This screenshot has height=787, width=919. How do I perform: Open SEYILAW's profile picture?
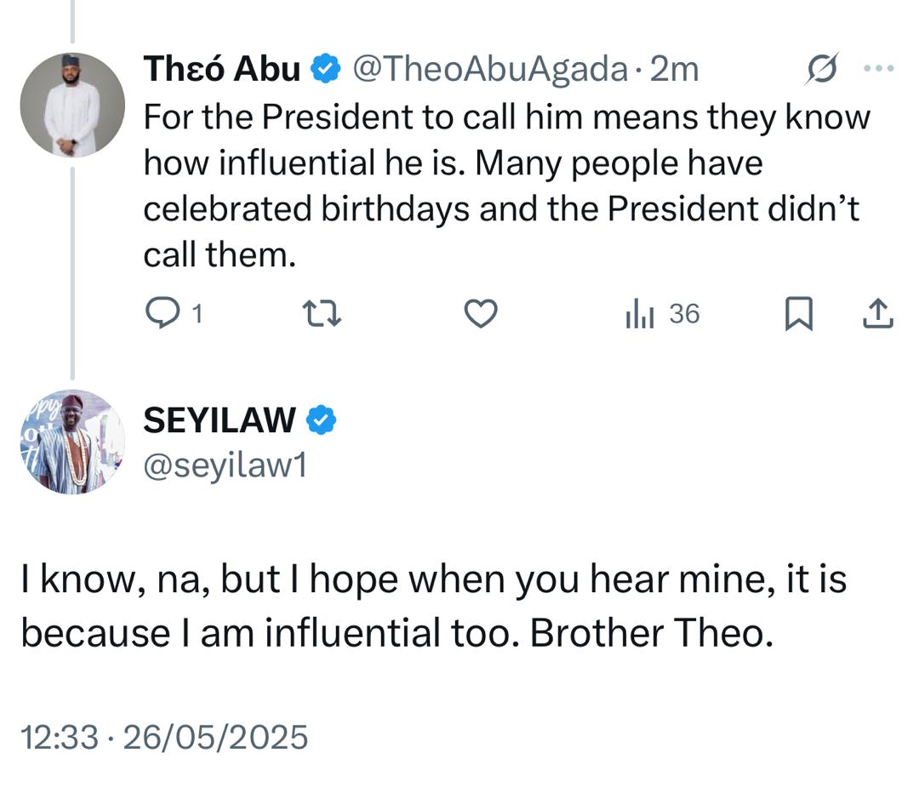pos(73,442)
